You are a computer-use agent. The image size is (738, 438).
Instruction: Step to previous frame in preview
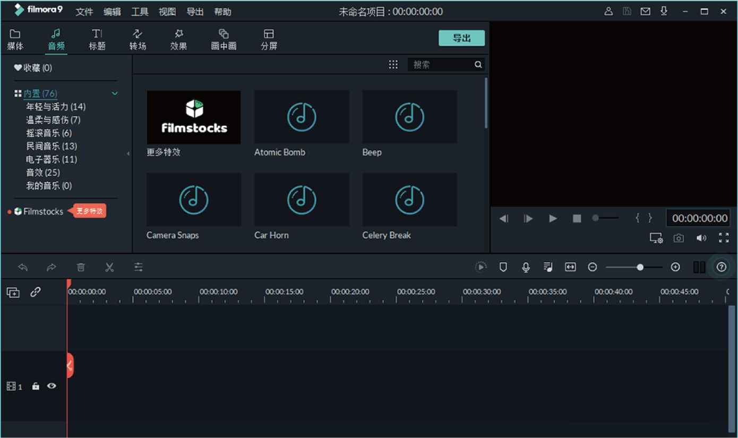(504, 218)
